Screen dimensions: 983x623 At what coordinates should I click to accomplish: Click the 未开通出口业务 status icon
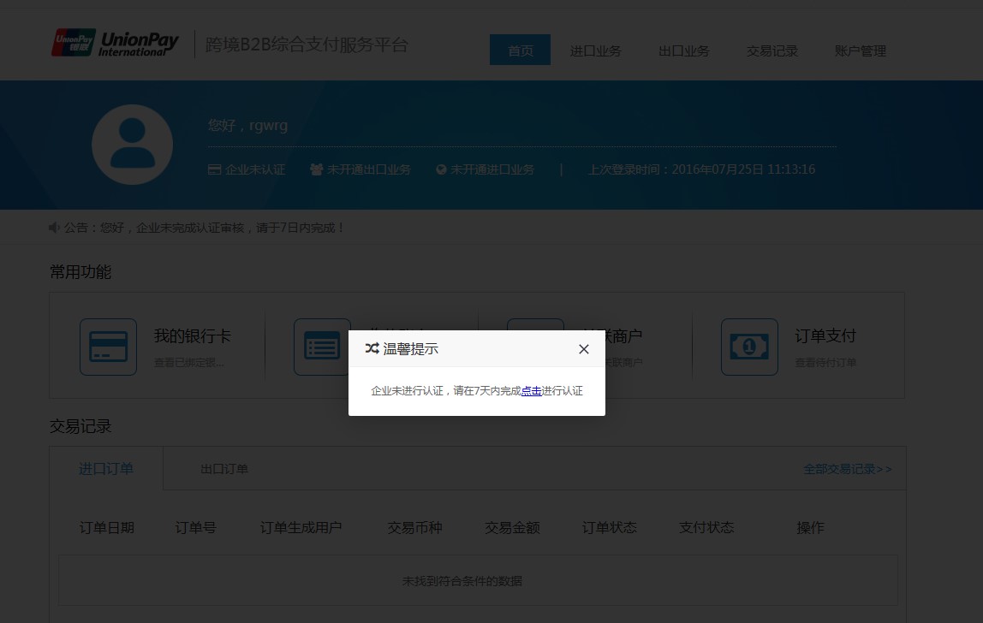coord(317,169)
